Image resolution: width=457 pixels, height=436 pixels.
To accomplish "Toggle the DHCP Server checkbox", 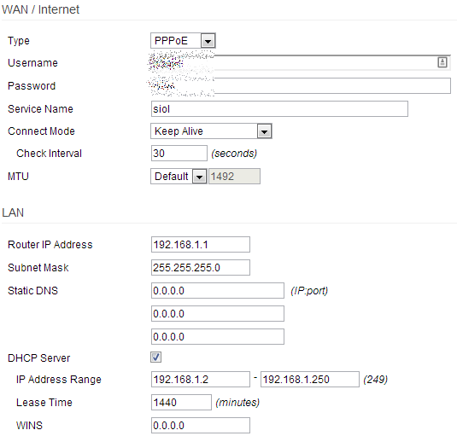I will pos(156,358).
